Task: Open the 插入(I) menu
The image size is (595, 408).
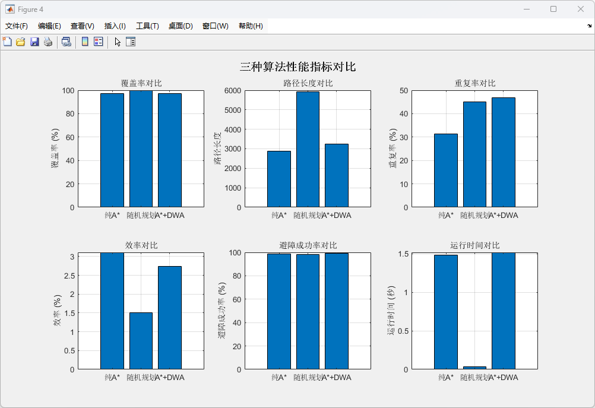Action: click(x=115, y=26)
